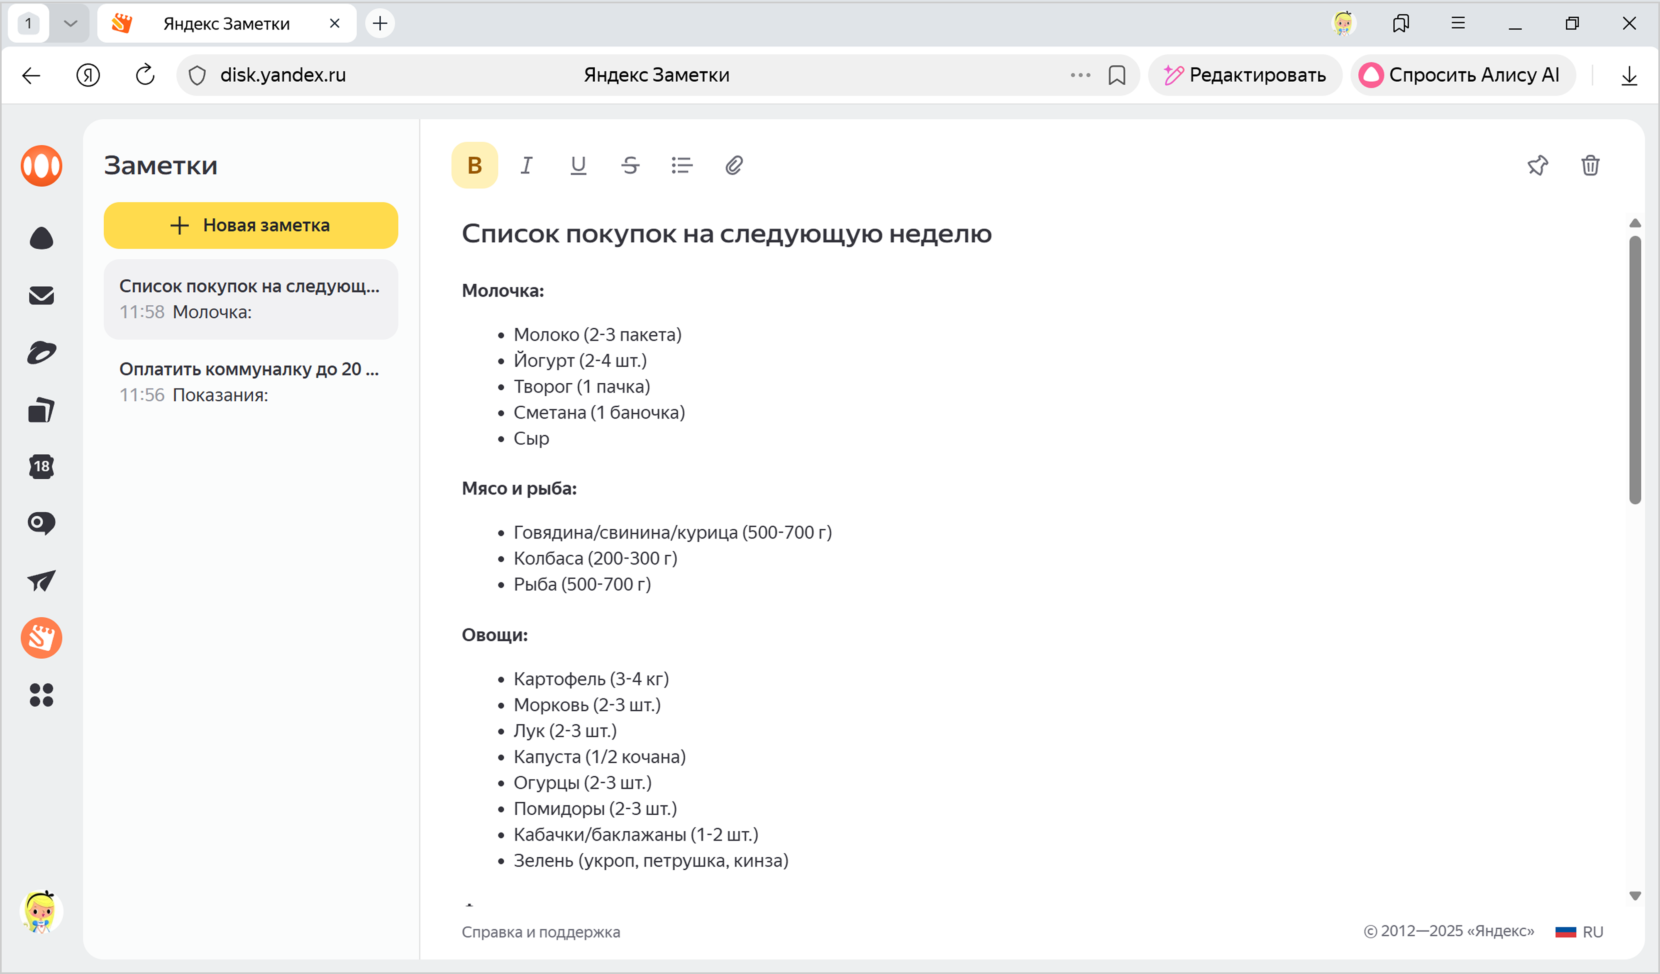Switch to the Яндекс Заметки tab
This screenshot has height=974, width=1660.
226,24
